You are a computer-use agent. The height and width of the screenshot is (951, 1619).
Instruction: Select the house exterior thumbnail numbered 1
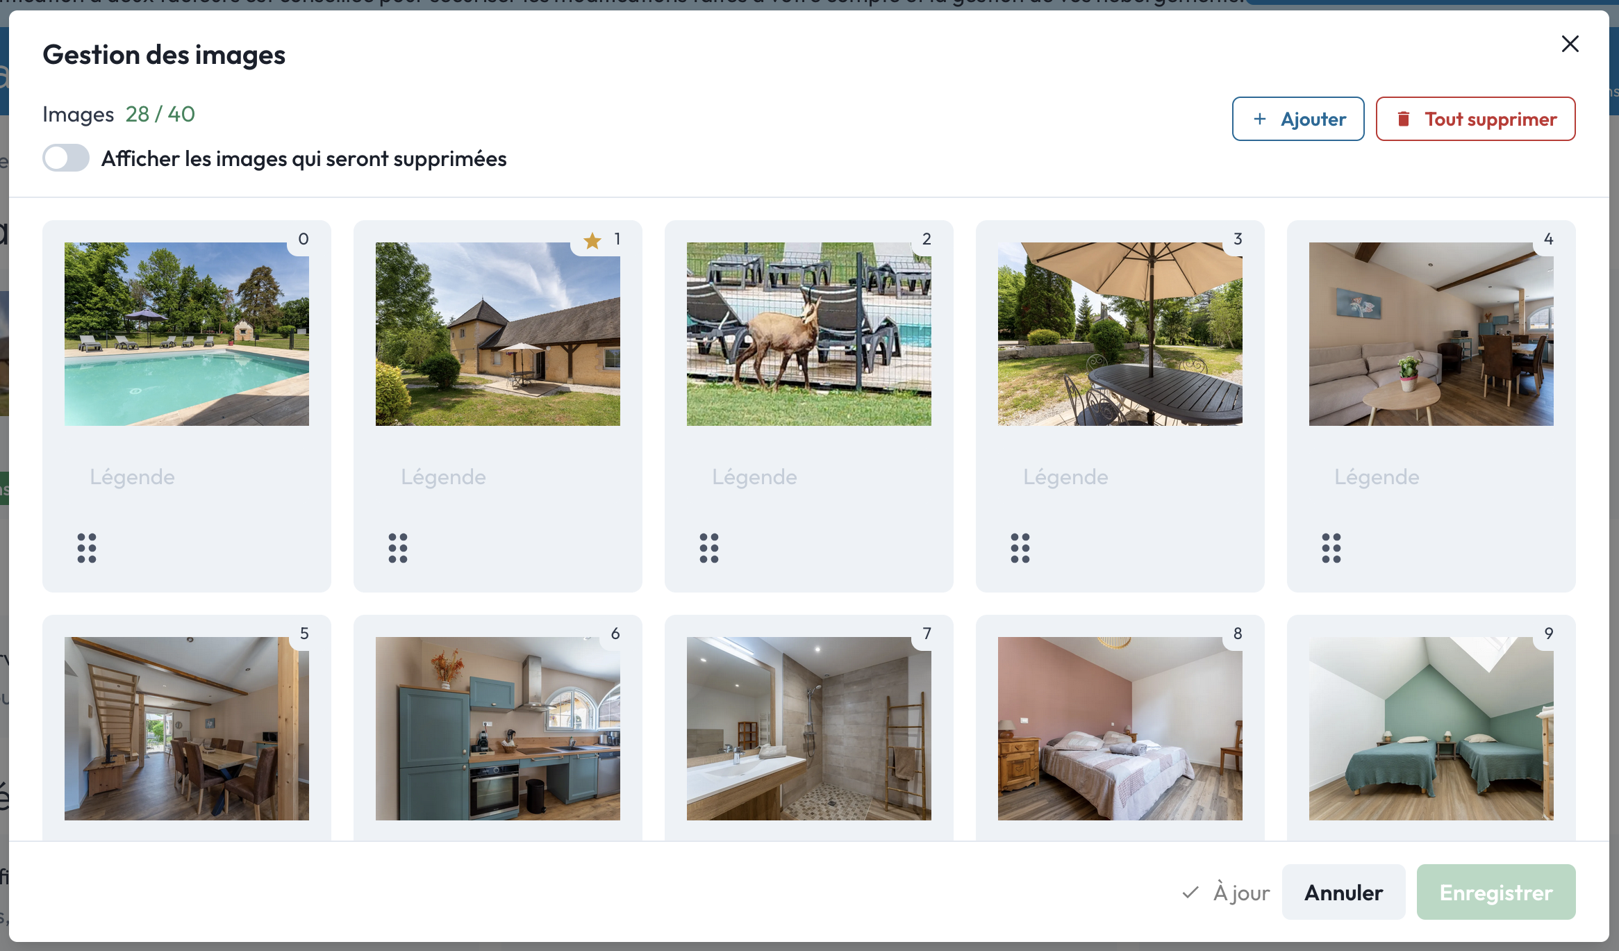click(x=498, y=334)
